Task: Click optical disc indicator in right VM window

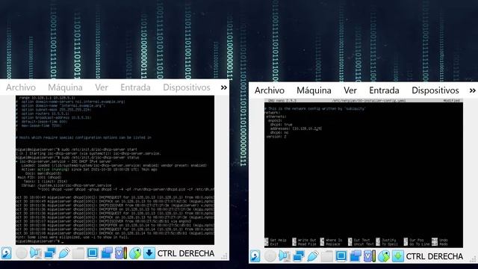Action: coord(270,256)
